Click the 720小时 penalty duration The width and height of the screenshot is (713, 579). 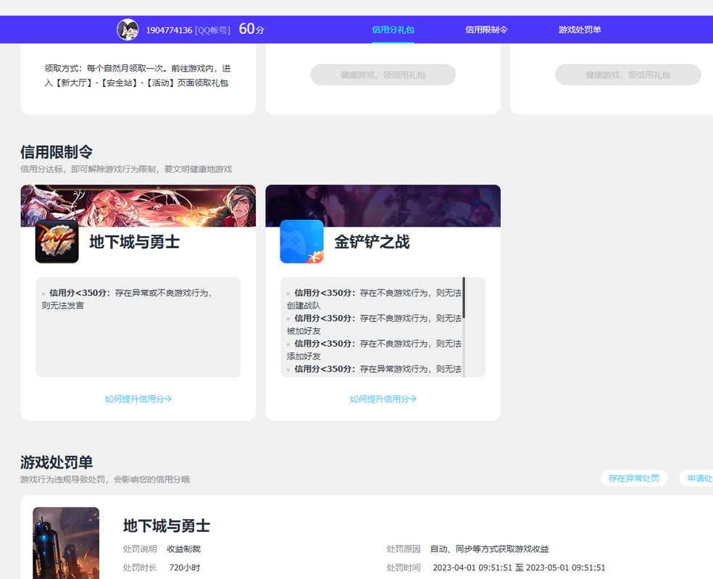[185, 567]
